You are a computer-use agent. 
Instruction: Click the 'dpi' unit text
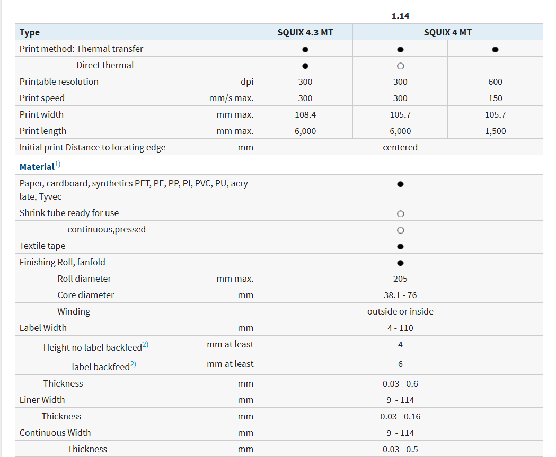point(247,82)
